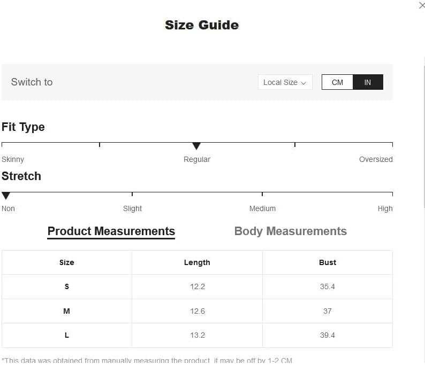This screenshot has height=365, width=425.
Task: Click the Bust column header
Action: point(328,262)
